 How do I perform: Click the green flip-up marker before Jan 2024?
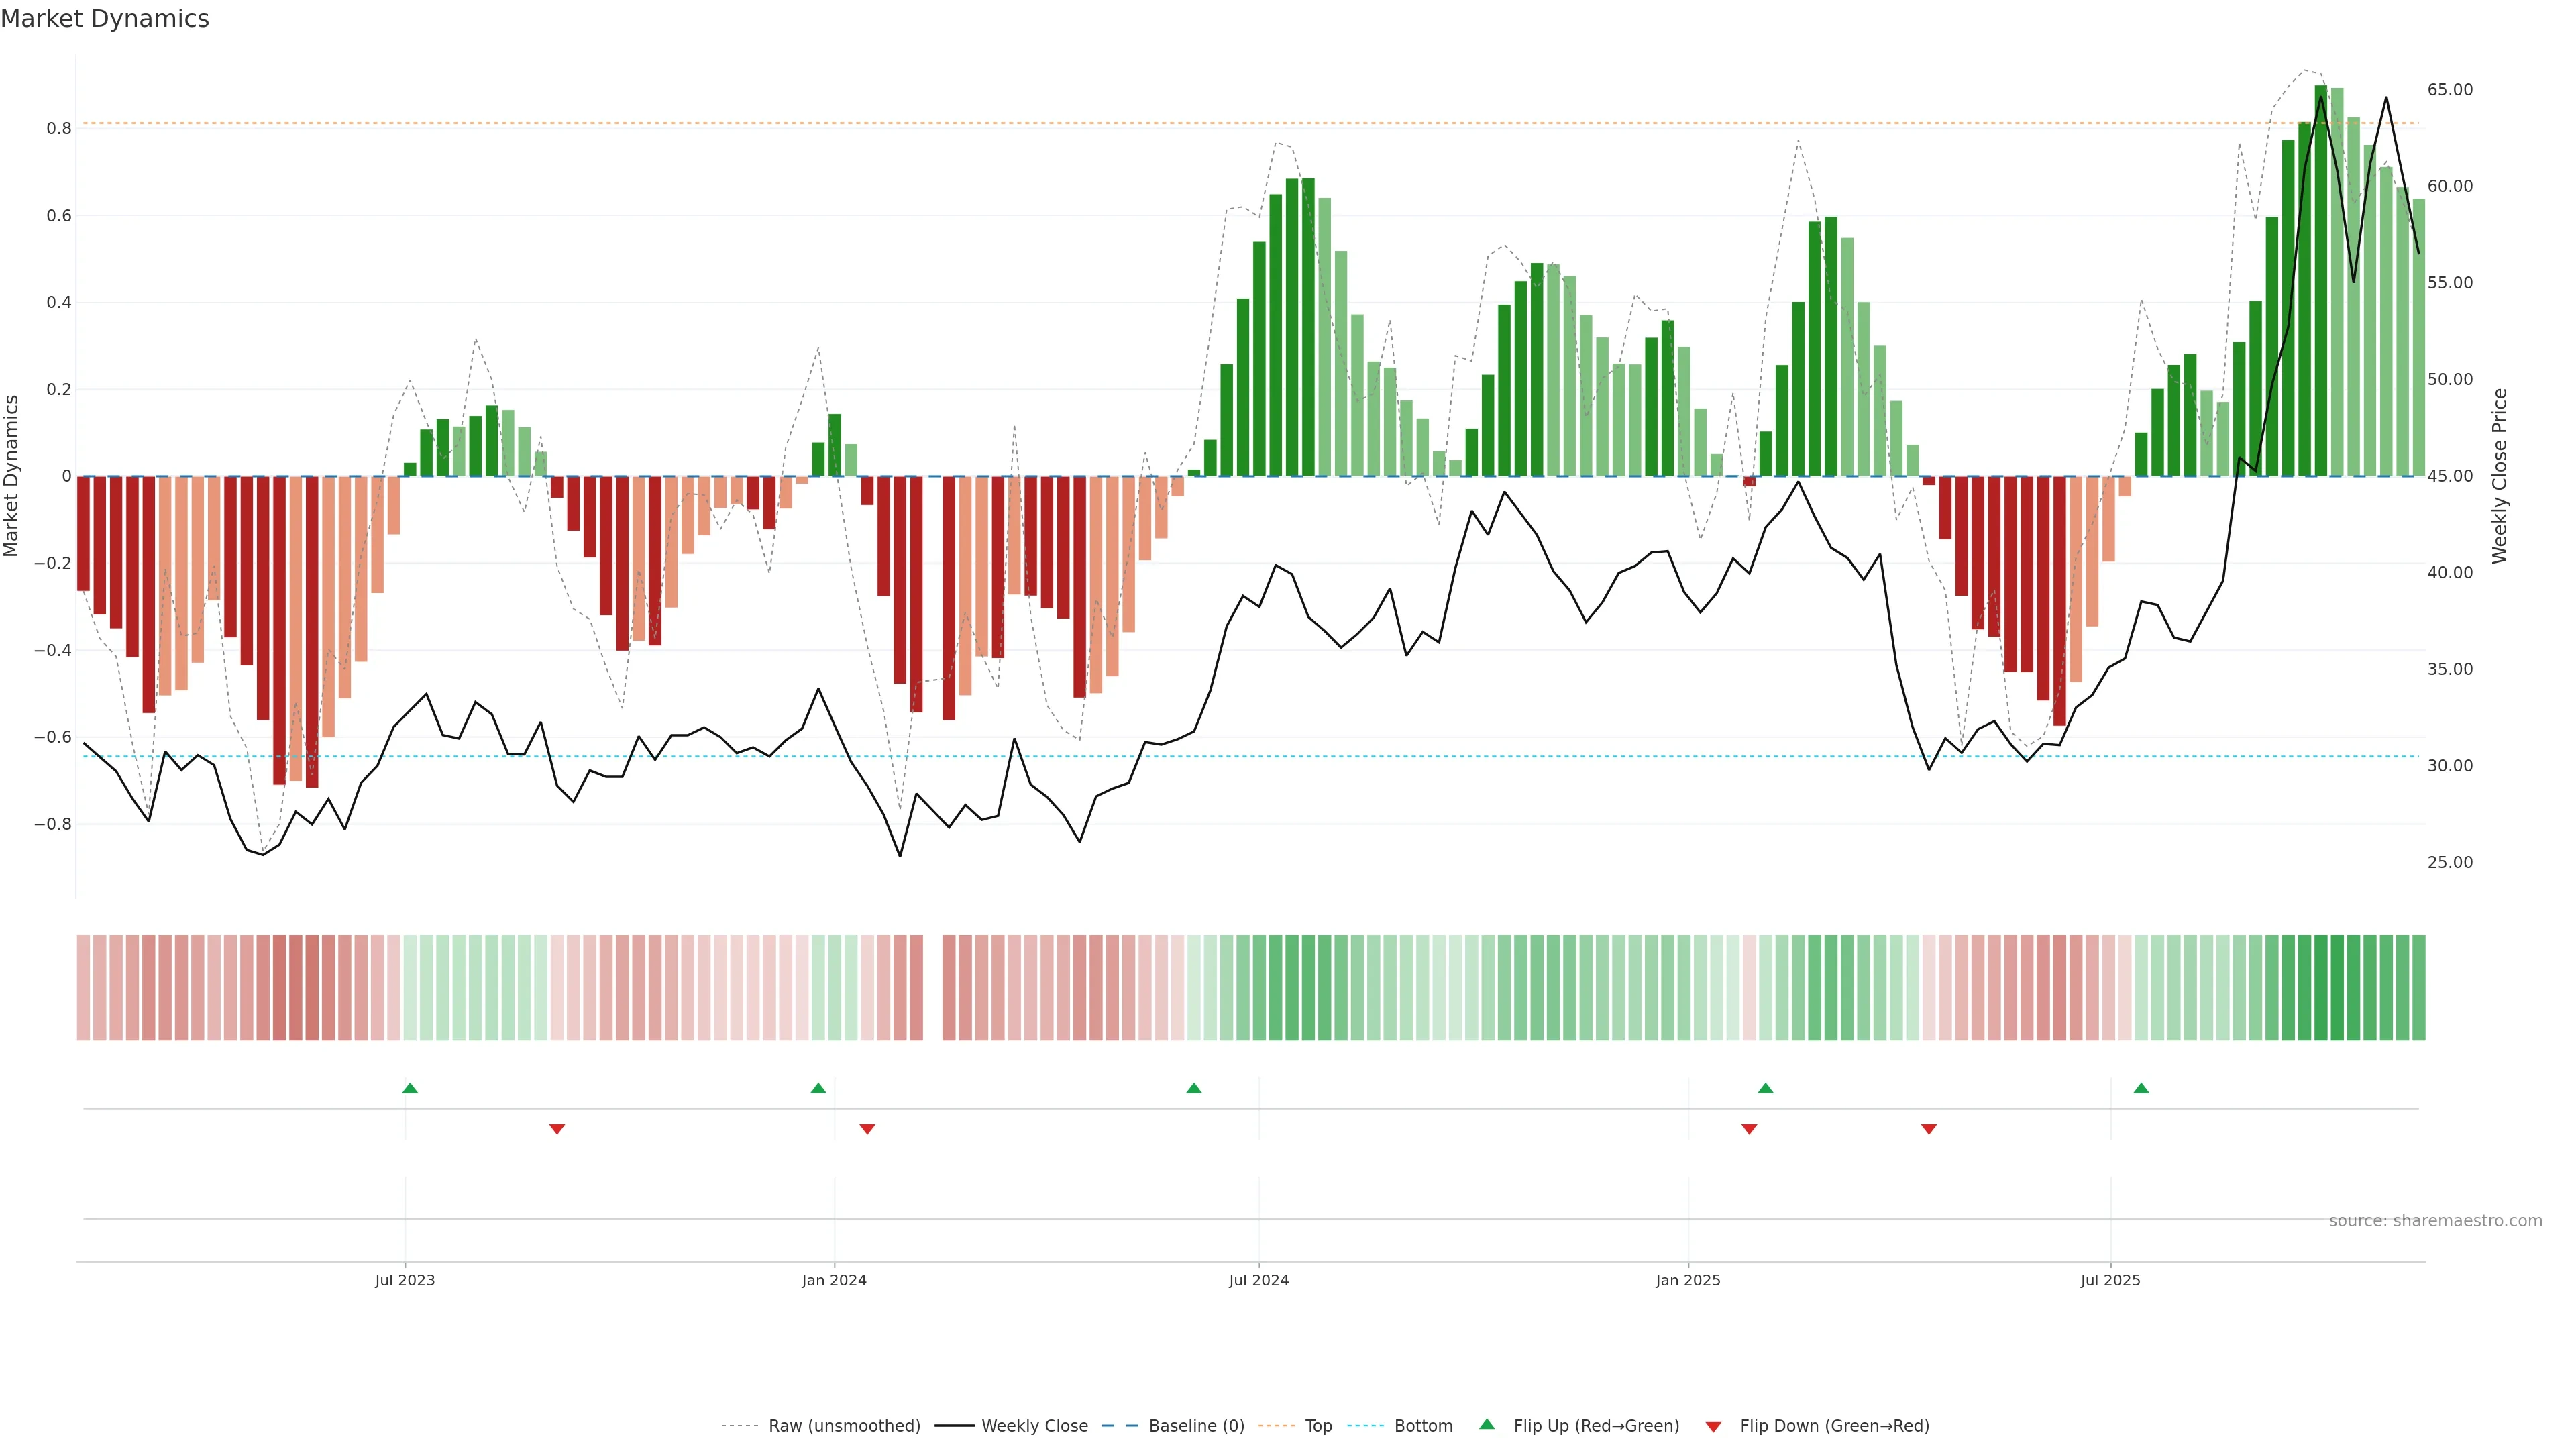pos(818,1088)
